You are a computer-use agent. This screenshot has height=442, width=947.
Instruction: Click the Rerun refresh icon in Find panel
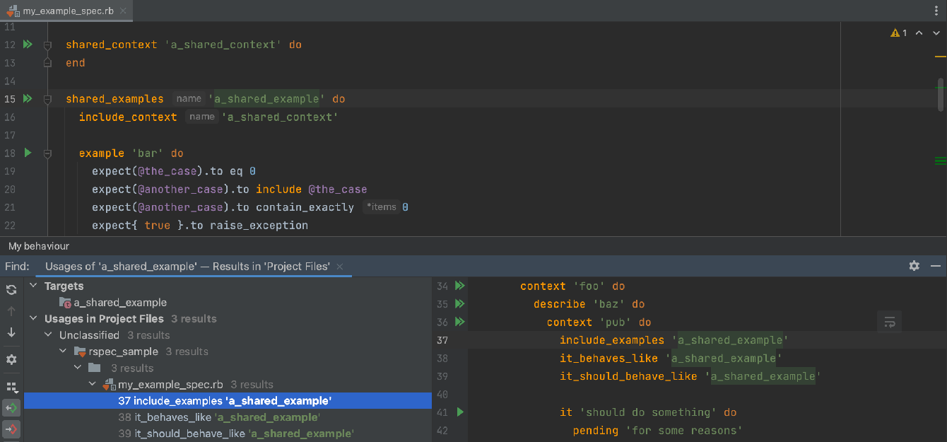click(x=11, y=289)
